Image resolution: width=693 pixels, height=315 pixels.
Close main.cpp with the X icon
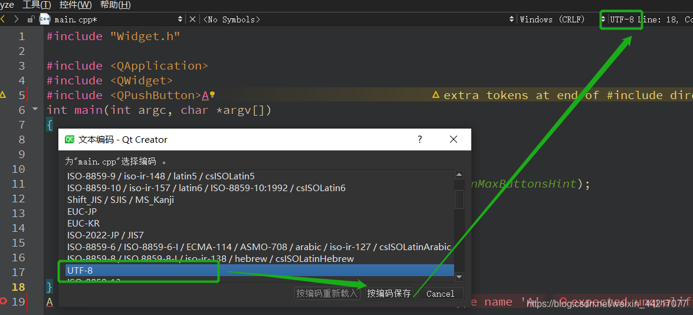tap(192, 19)
